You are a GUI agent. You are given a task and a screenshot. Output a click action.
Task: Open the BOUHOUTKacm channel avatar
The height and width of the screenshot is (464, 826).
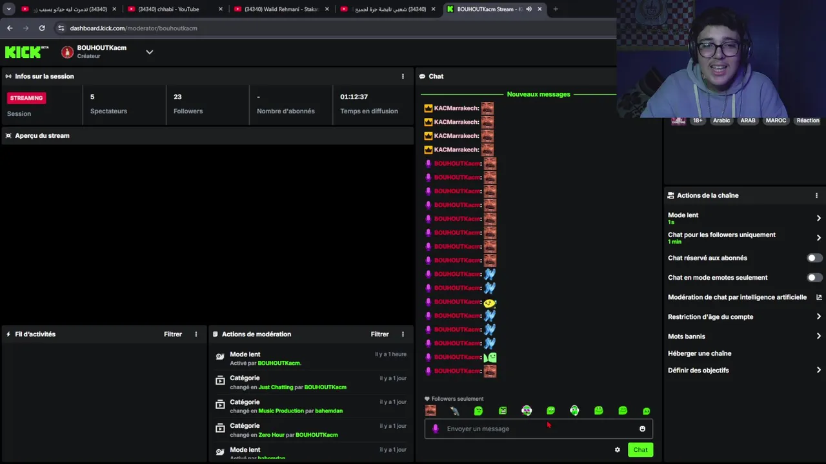coord(67,52)
